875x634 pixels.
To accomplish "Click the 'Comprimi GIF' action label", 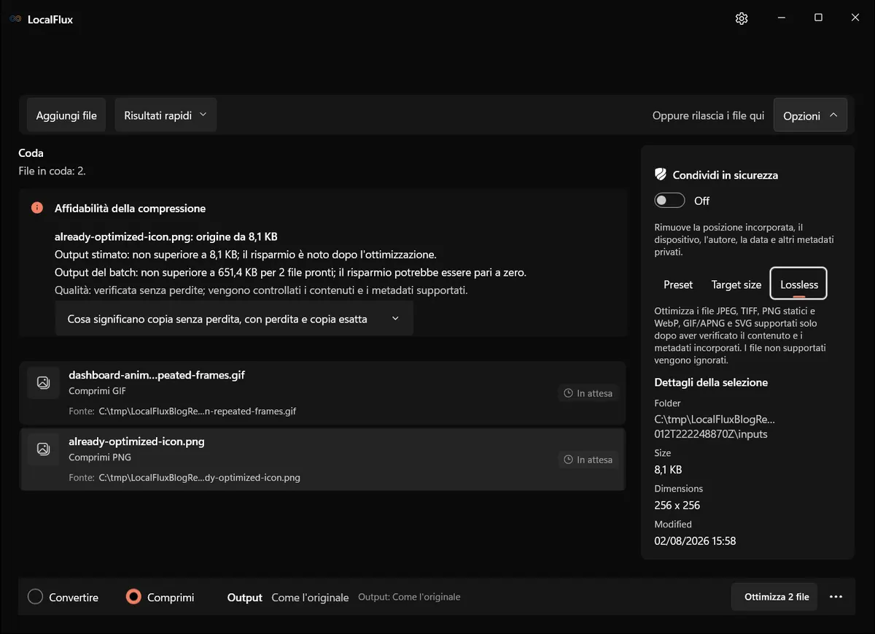I will (96, 391).
